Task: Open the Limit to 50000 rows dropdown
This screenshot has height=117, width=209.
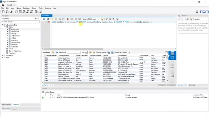Action: click(x=91, y=19)
